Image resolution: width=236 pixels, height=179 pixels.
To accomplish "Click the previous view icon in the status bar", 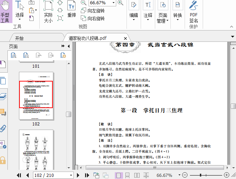I will pyautogui.click(x=96, y=175).
